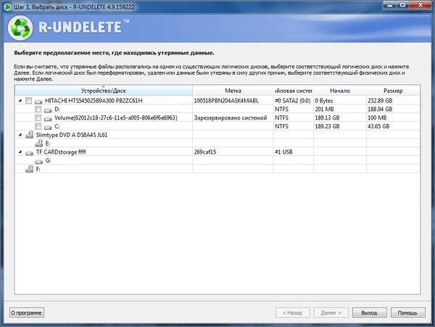The width and height of the screenshot is (435, 327).
Task: Click the TF CARDstorage device icon
Action: (29, 152)
